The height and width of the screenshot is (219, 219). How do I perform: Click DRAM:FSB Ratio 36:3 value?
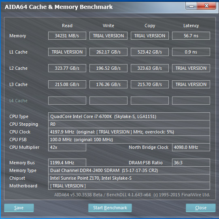[x=191, y=163]
